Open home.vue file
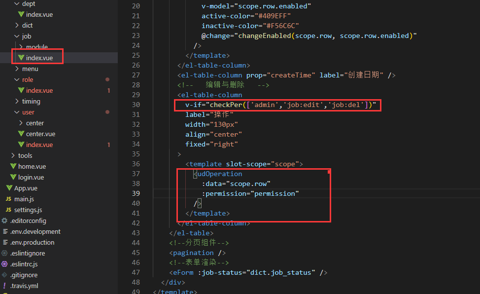This screenshot has height=294, width=480. pos(32,166)
